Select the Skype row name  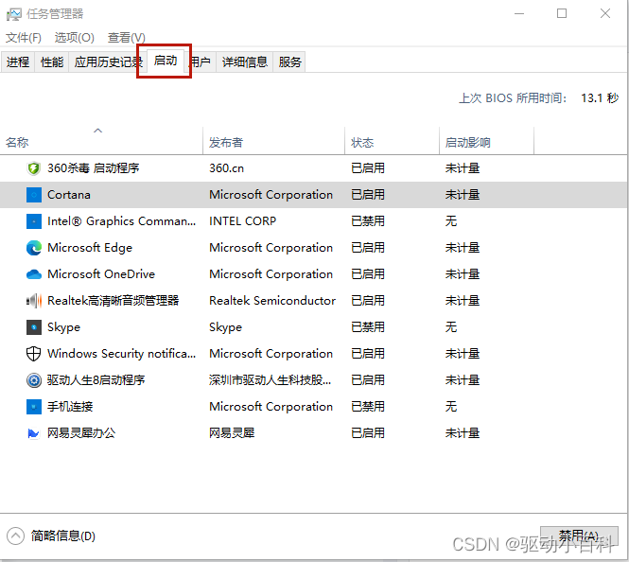(63, 327)
